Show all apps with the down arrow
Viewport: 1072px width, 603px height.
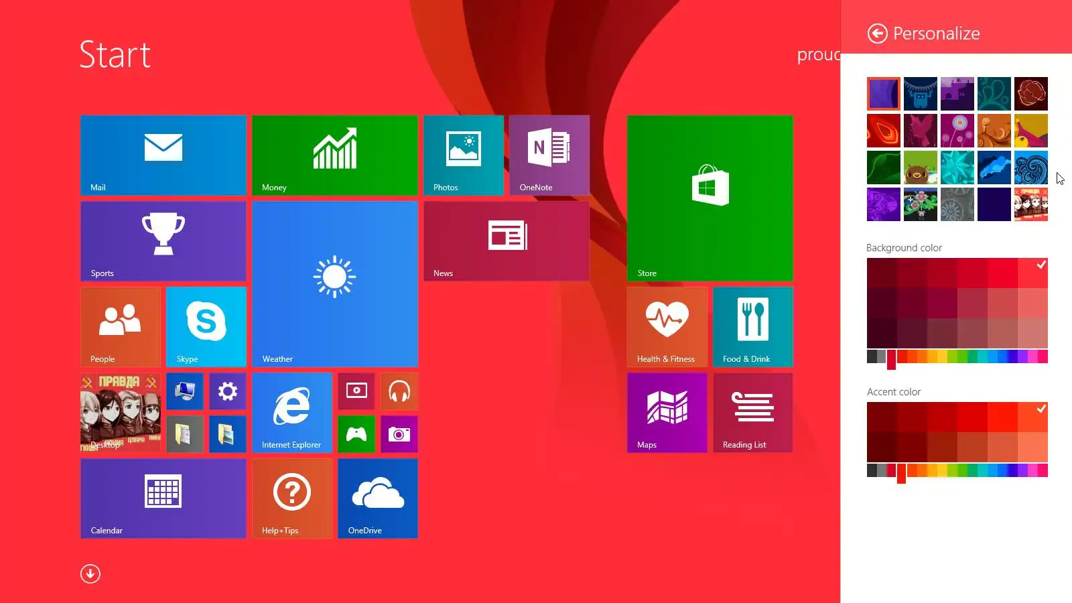pos(90,574)
